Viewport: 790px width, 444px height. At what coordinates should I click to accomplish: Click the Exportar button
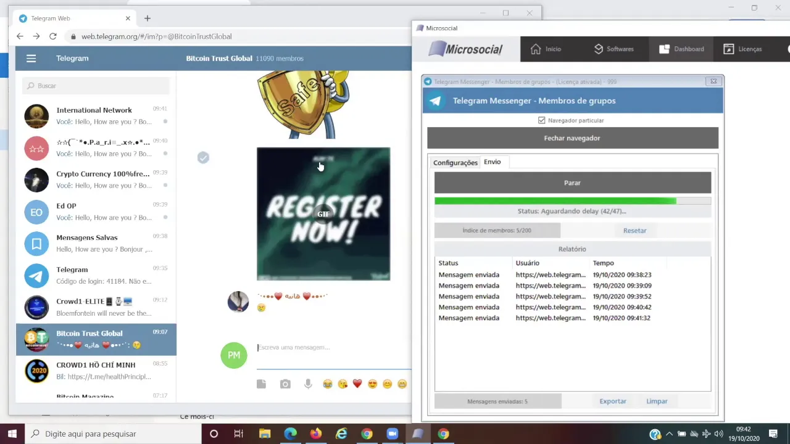(613, 401)
